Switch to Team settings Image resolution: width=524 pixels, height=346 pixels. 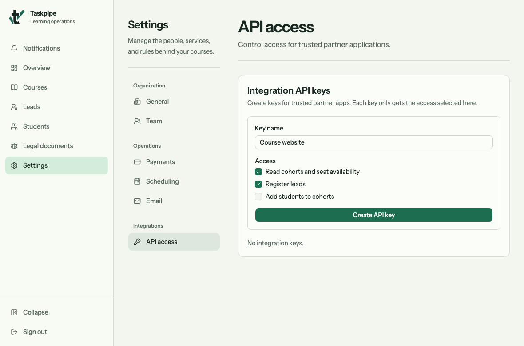pos(174,121)
